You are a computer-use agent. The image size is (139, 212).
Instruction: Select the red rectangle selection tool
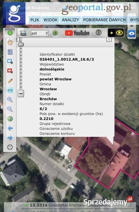coord(10,71)
